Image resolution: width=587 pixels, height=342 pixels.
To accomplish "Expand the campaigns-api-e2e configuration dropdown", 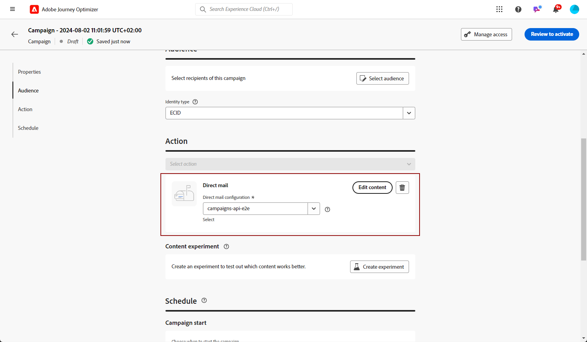I will point(314,209).
